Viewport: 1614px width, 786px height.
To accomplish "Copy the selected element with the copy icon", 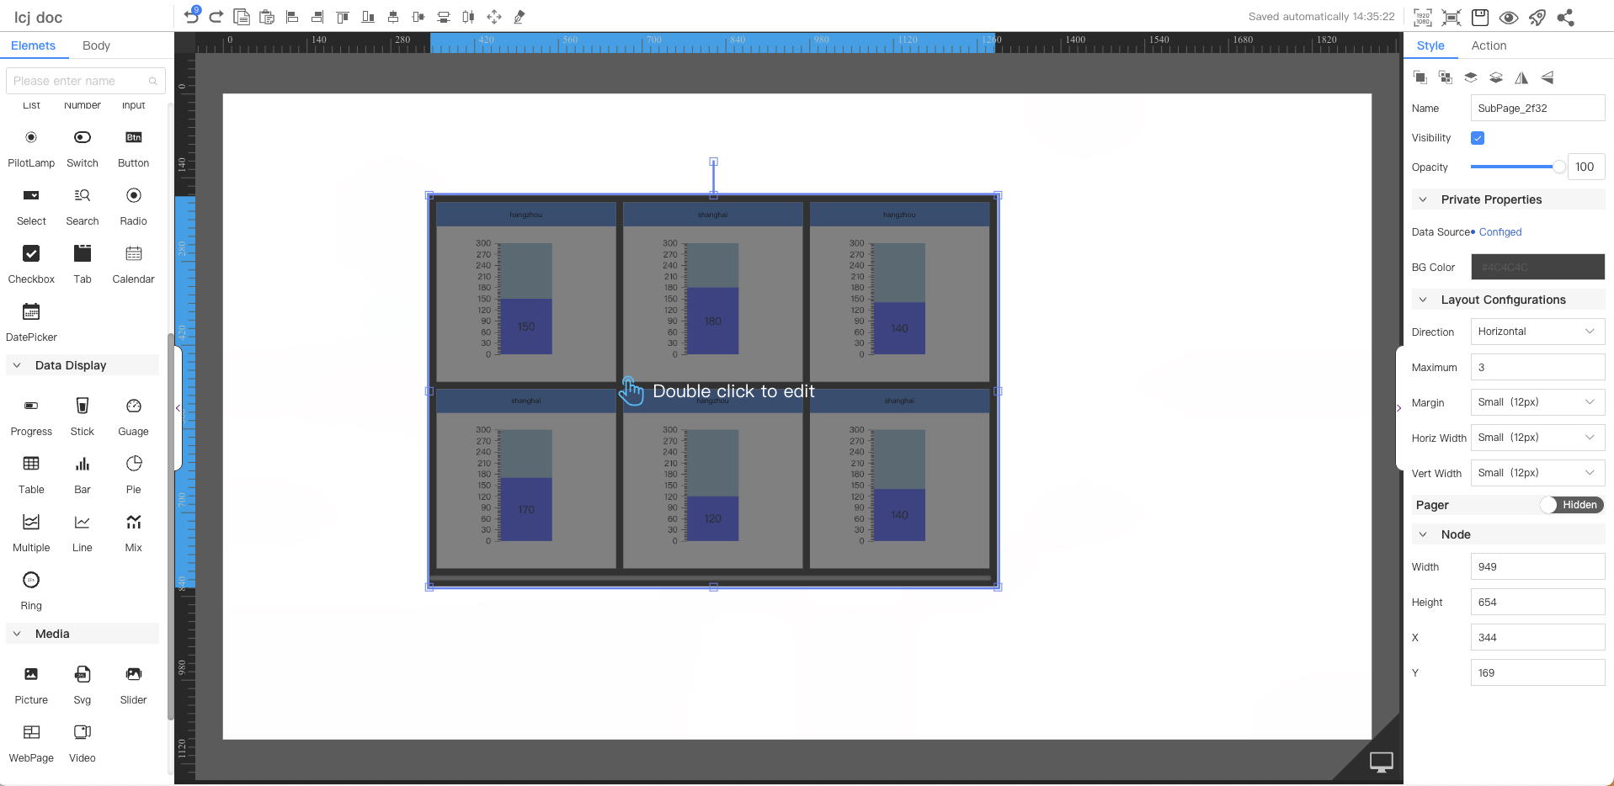I will click(x=242, y=17).
